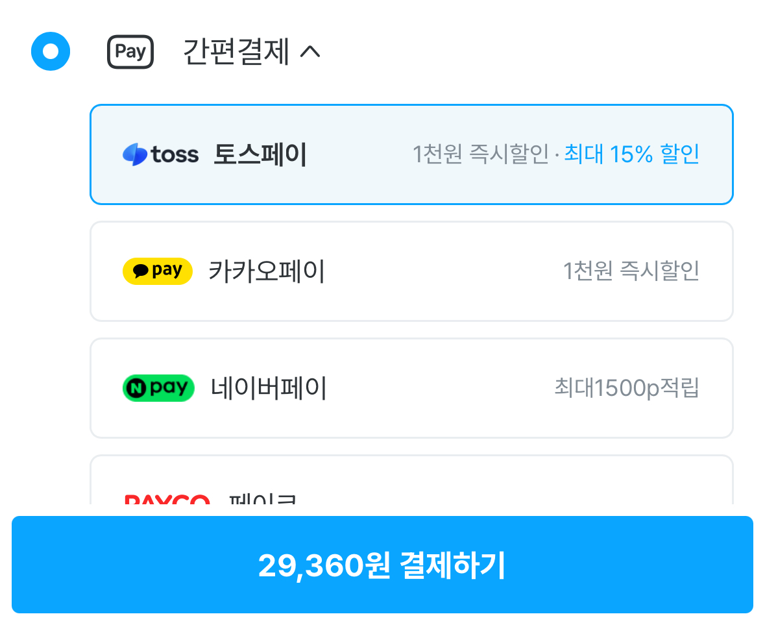Click the yellow Kakao pay icon
The height and width of the screenshot is (625, 765).
coord(158,271)
